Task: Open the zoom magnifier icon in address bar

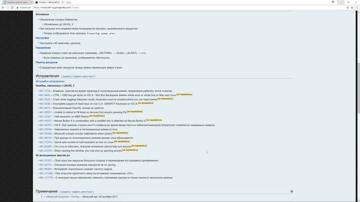Action: click(348, 7)
